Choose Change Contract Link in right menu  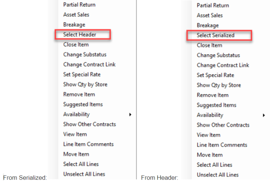tap(223, 65)
